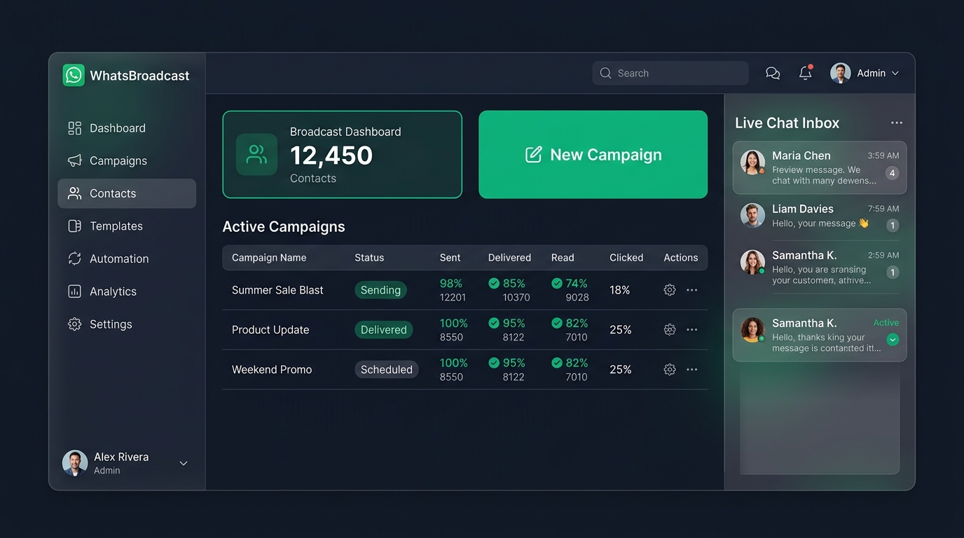Click the contacts icon in Broadcast Dashboard card
964x538 pixels.
[x=256, y=154]
